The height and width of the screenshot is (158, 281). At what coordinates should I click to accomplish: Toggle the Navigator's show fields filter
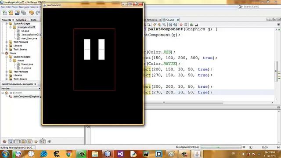(11, 141)
